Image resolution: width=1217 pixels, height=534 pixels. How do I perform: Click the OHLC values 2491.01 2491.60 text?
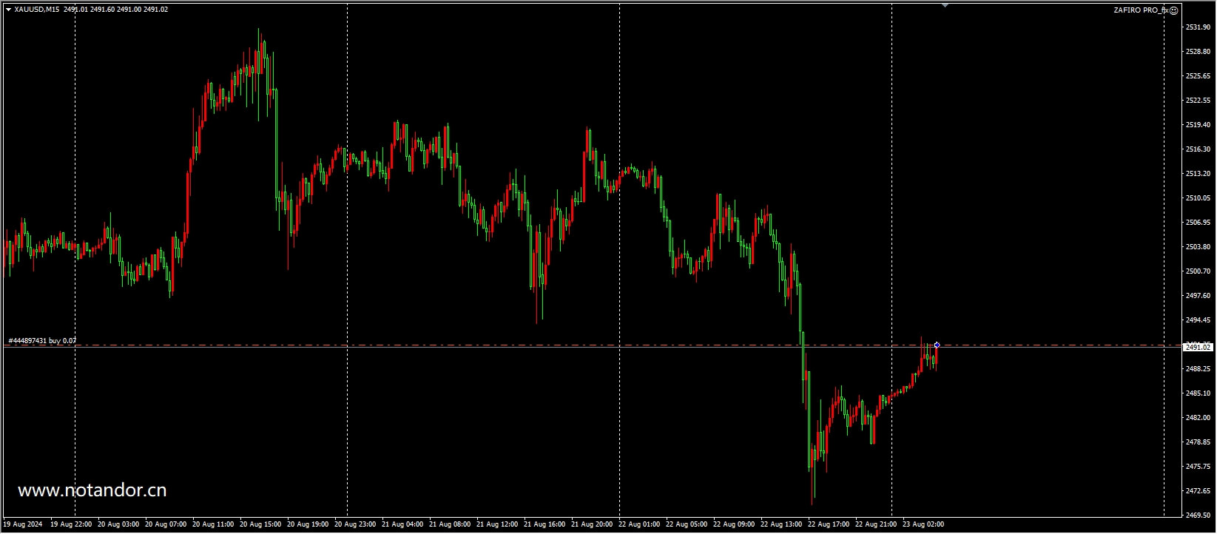[89, 10]
